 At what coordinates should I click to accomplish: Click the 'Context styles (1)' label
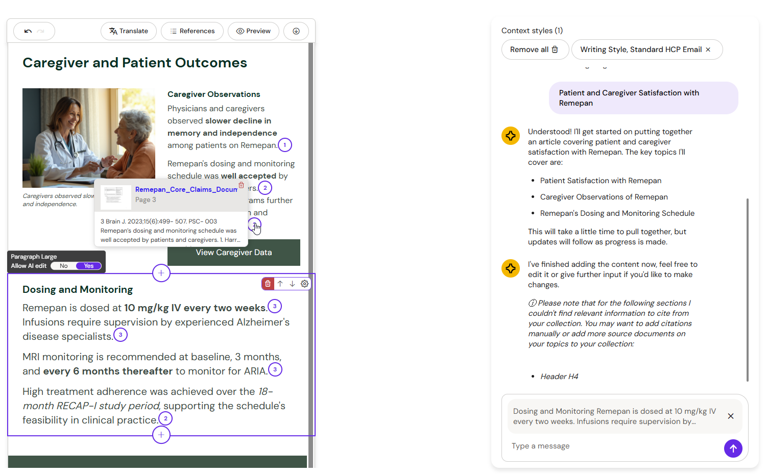click(x=532, y=31)
